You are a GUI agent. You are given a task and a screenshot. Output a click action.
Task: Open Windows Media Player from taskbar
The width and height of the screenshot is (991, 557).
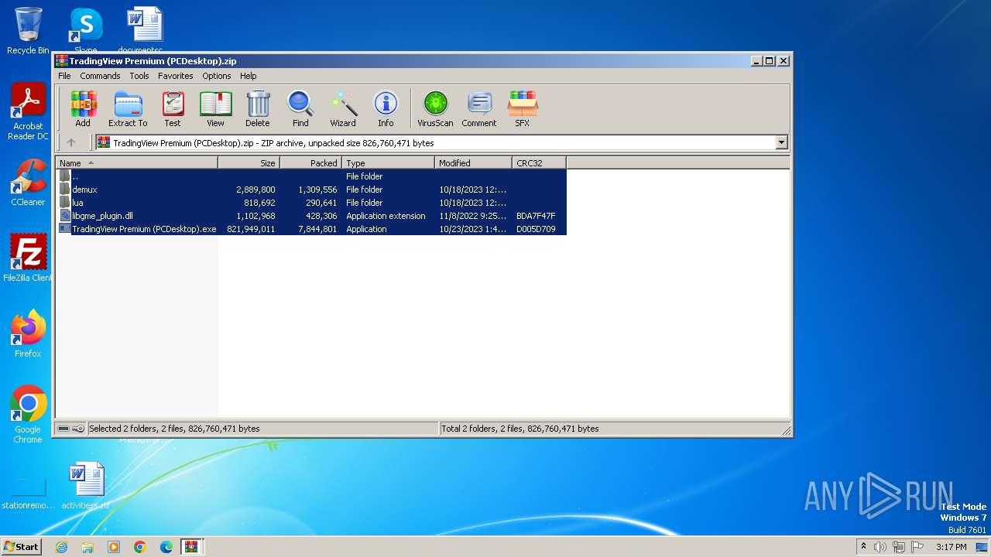pos(114,547)
